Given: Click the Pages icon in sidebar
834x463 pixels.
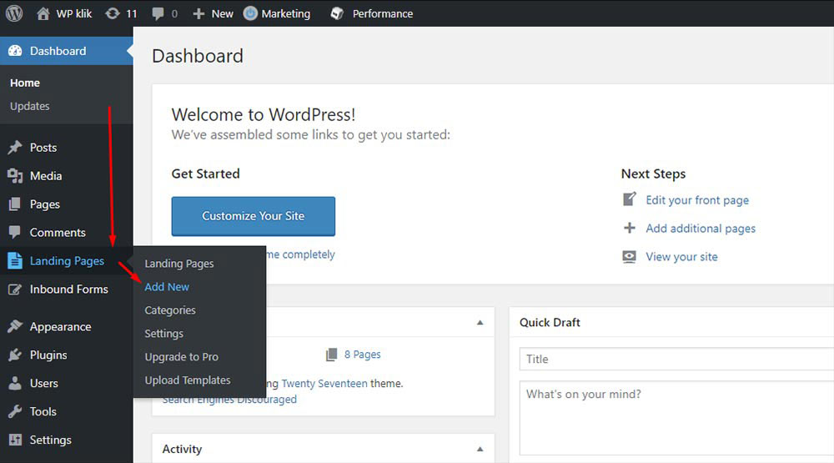Looking at the screenshot, I should pos(15,204).
